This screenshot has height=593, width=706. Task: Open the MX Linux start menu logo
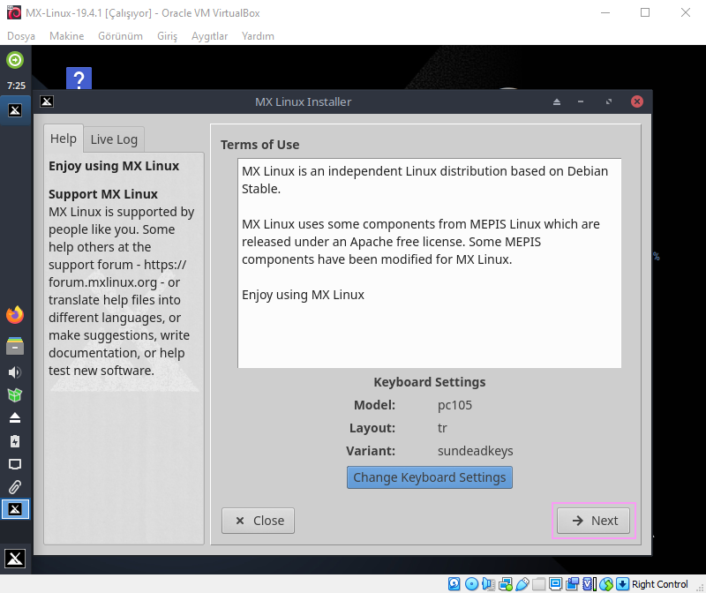pos(15,559)
